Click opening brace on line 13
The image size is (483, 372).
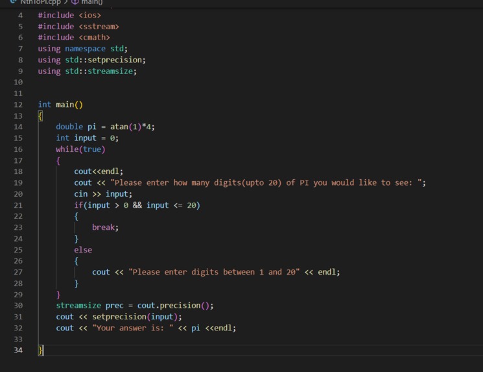40,116
